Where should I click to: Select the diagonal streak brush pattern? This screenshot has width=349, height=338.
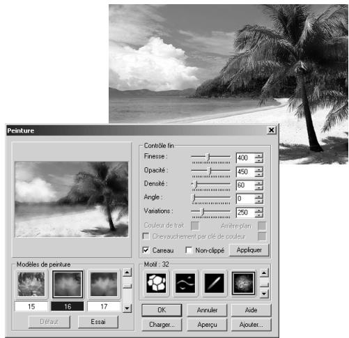[214, 283]
